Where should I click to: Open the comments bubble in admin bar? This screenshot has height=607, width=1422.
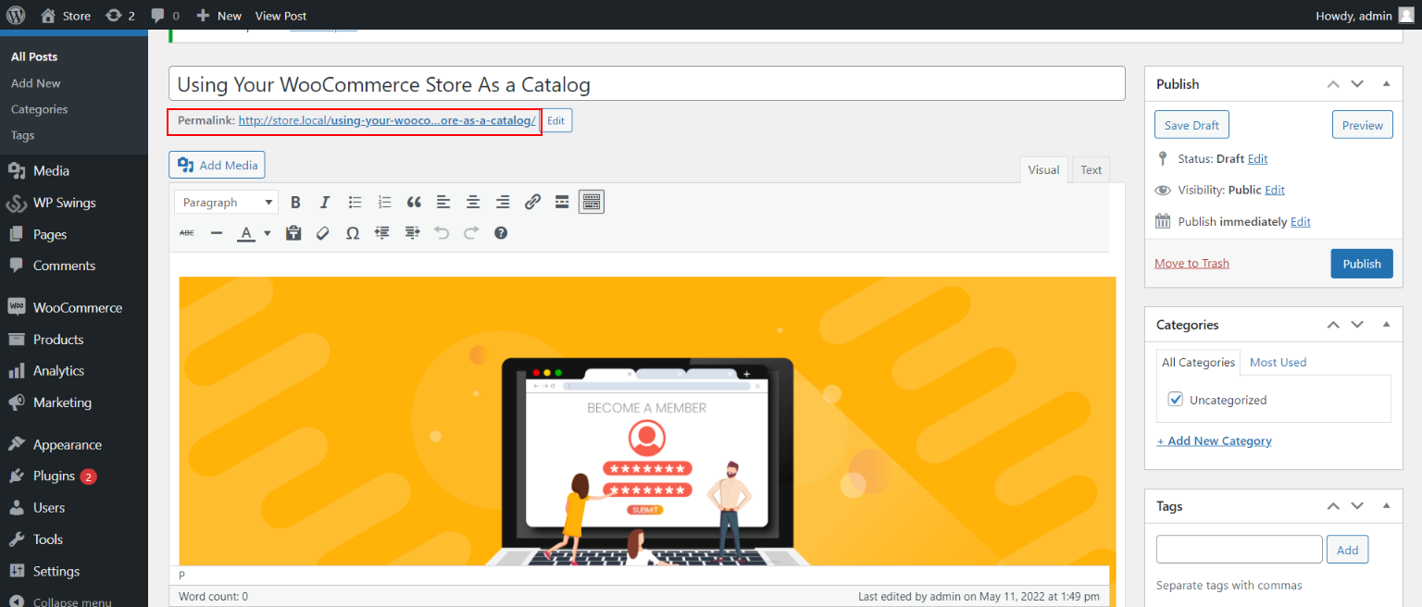(165, 16)
